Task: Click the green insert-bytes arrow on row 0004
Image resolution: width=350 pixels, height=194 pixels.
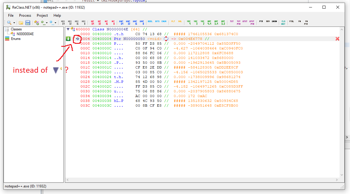Action: pyautogui.click(x=69, y=39)
